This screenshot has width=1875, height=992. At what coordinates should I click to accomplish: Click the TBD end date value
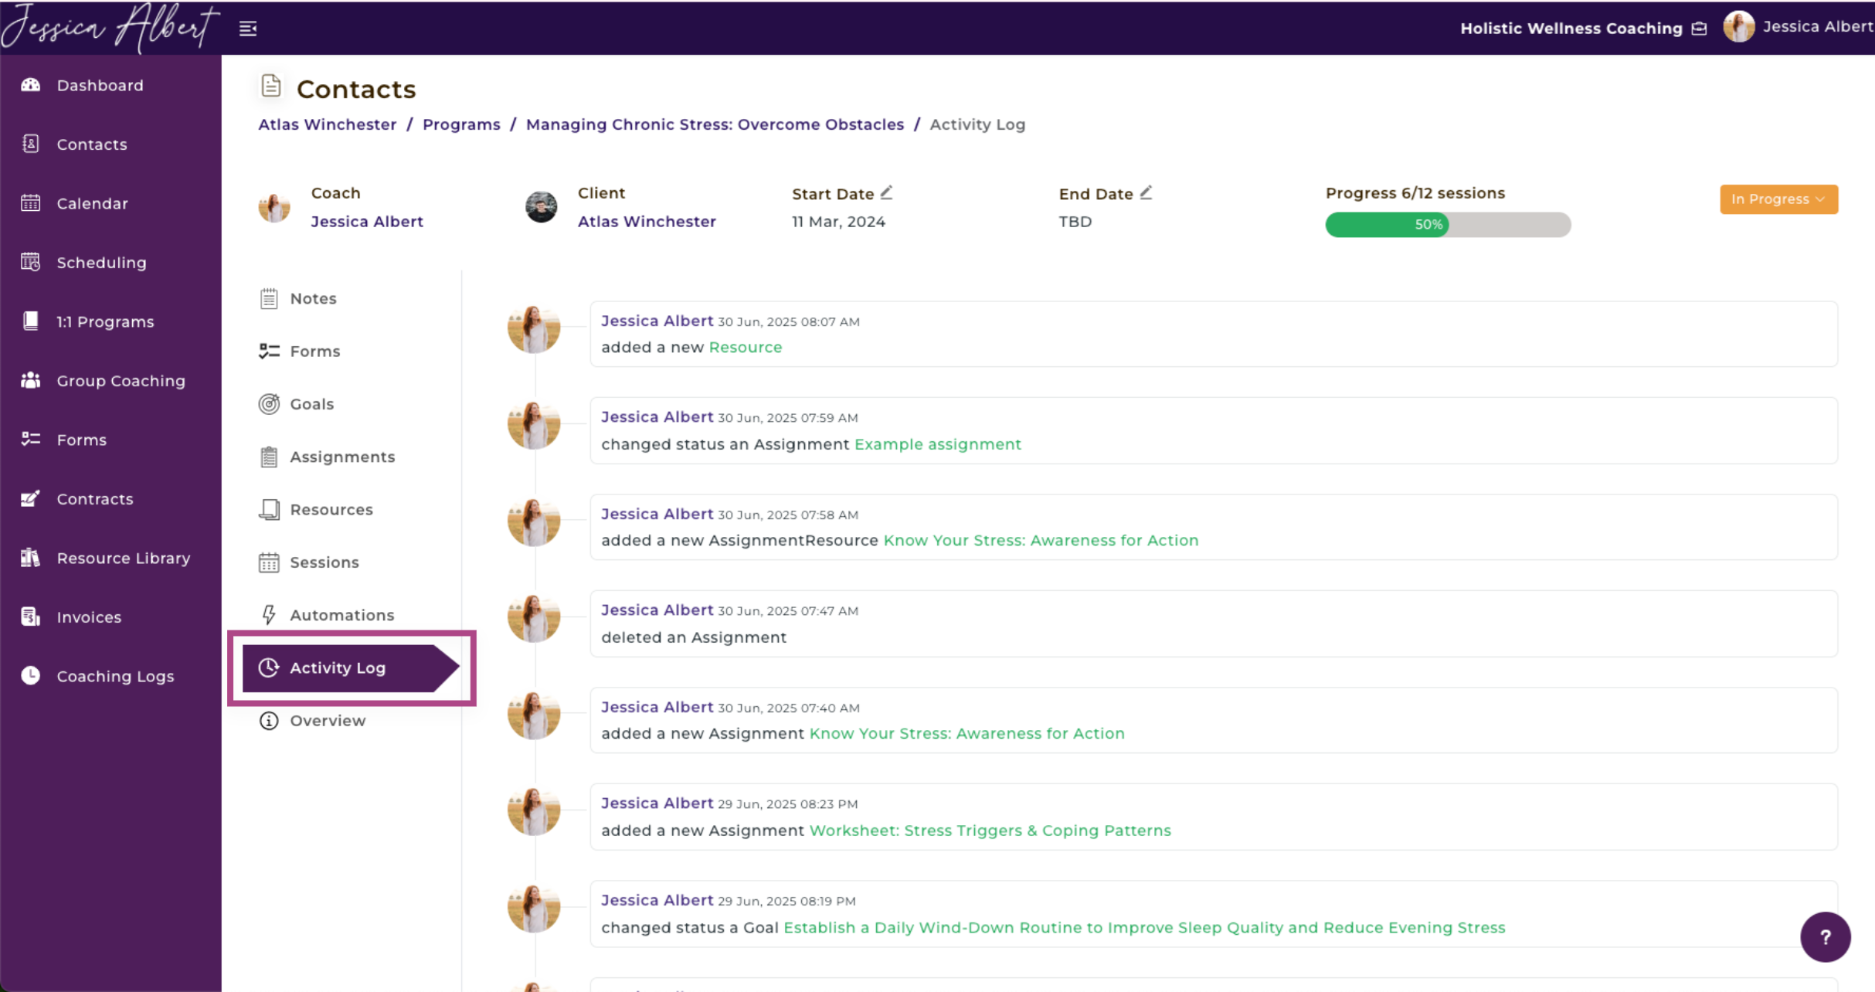[x=1075, y=222]
